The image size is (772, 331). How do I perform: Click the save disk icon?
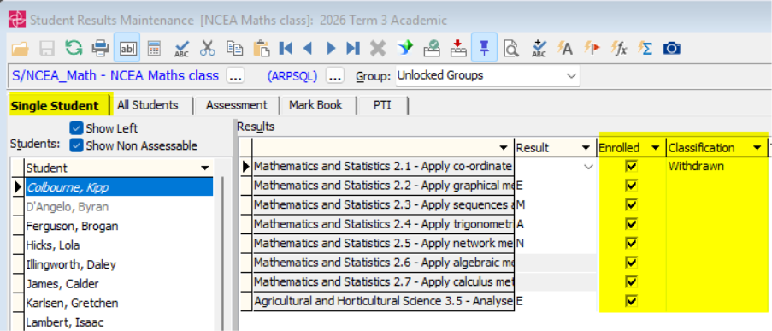click(47, 48)
